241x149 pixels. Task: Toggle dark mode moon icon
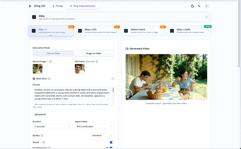pyautogui.click(x=192, y=6)
